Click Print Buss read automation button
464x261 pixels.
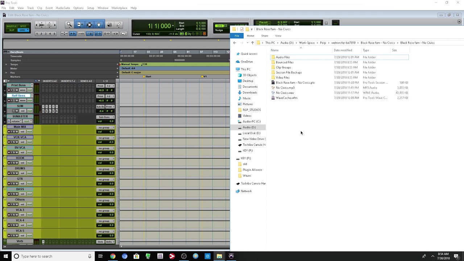(30, 90)
